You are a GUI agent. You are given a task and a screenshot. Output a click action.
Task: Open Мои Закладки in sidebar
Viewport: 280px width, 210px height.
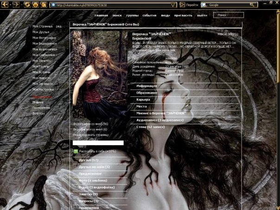pyautogui.click(x=43, y=83)
